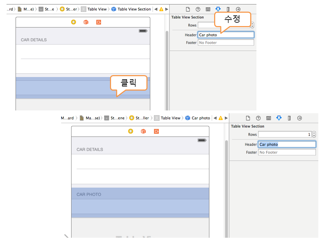Go to previous issue arrow in lower jump bar
Viewport: 330px width, 247px height.
coord(215,118)
